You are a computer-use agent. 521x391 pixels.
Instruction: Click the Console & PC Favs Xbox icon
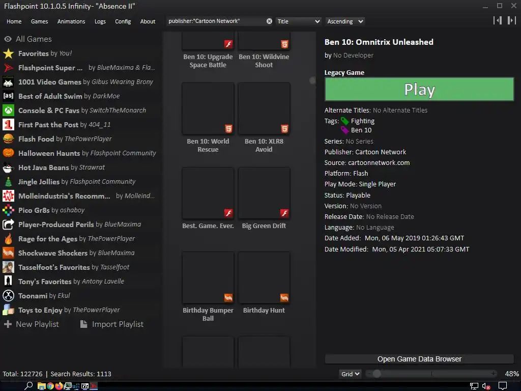point(8,110)
